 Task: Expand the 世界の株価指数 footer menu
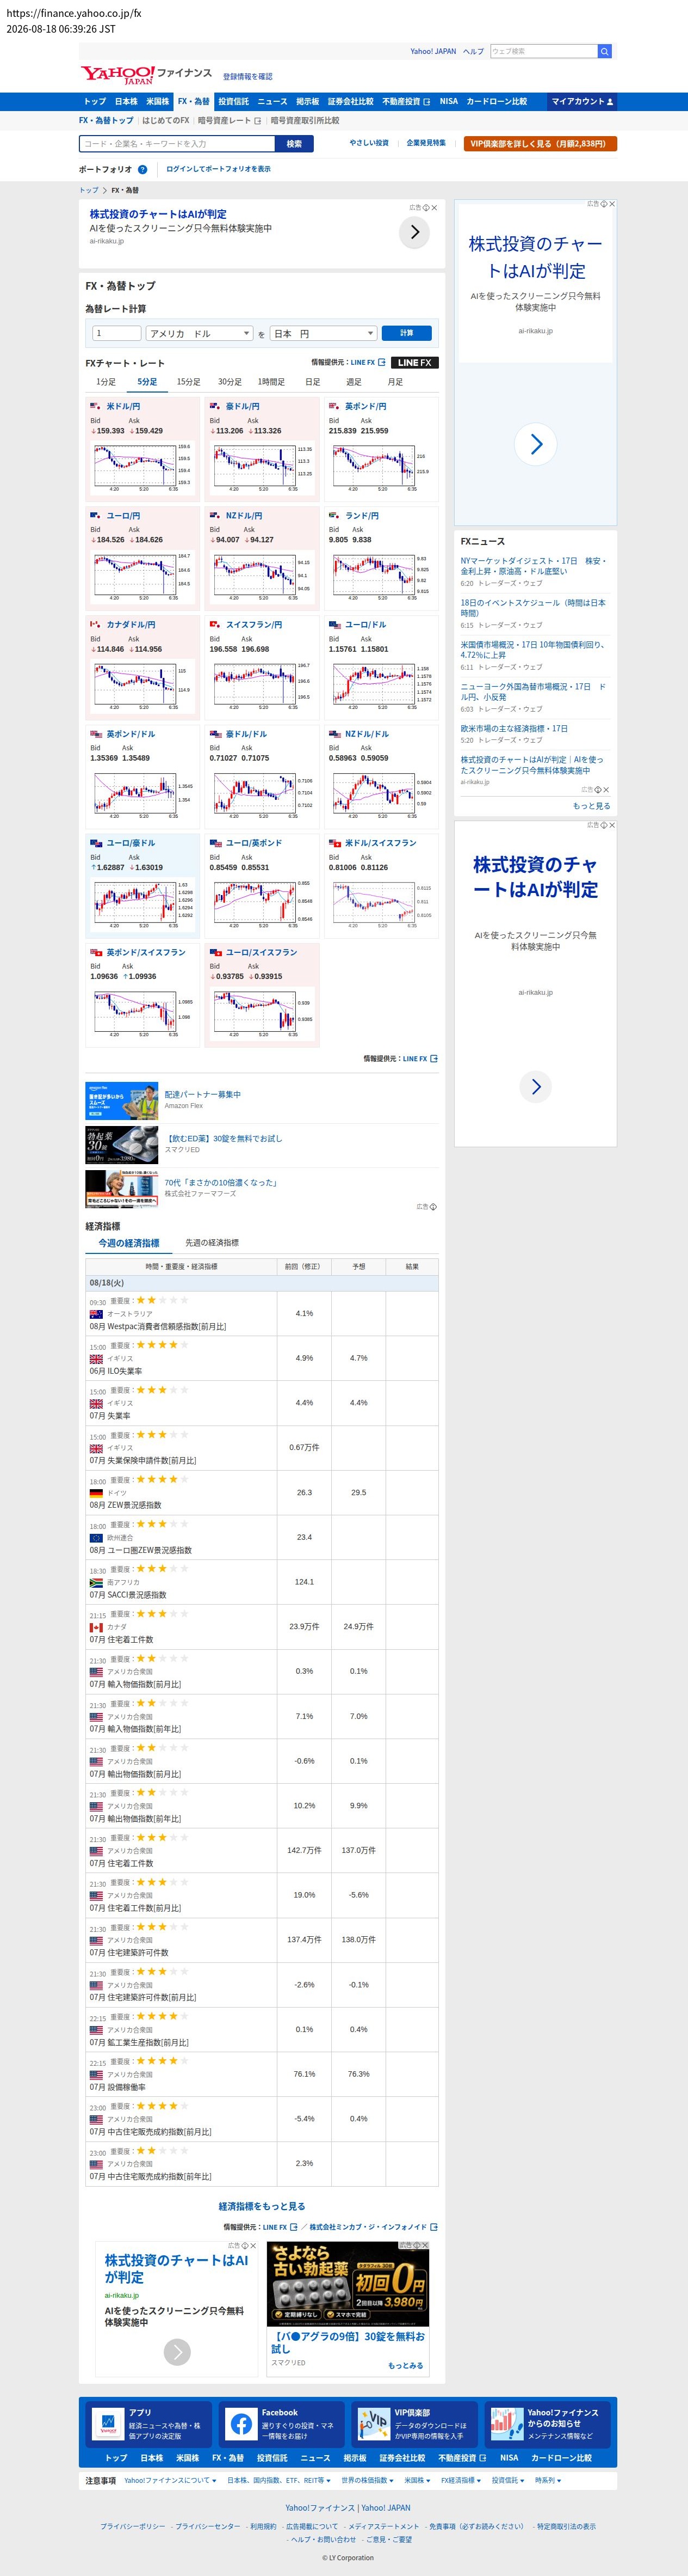(x=367, y=2480)
